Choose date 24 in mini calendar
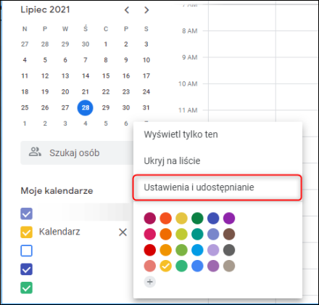Image resolution: width=319 pixels, height=305 pixels. coord(146,91)
